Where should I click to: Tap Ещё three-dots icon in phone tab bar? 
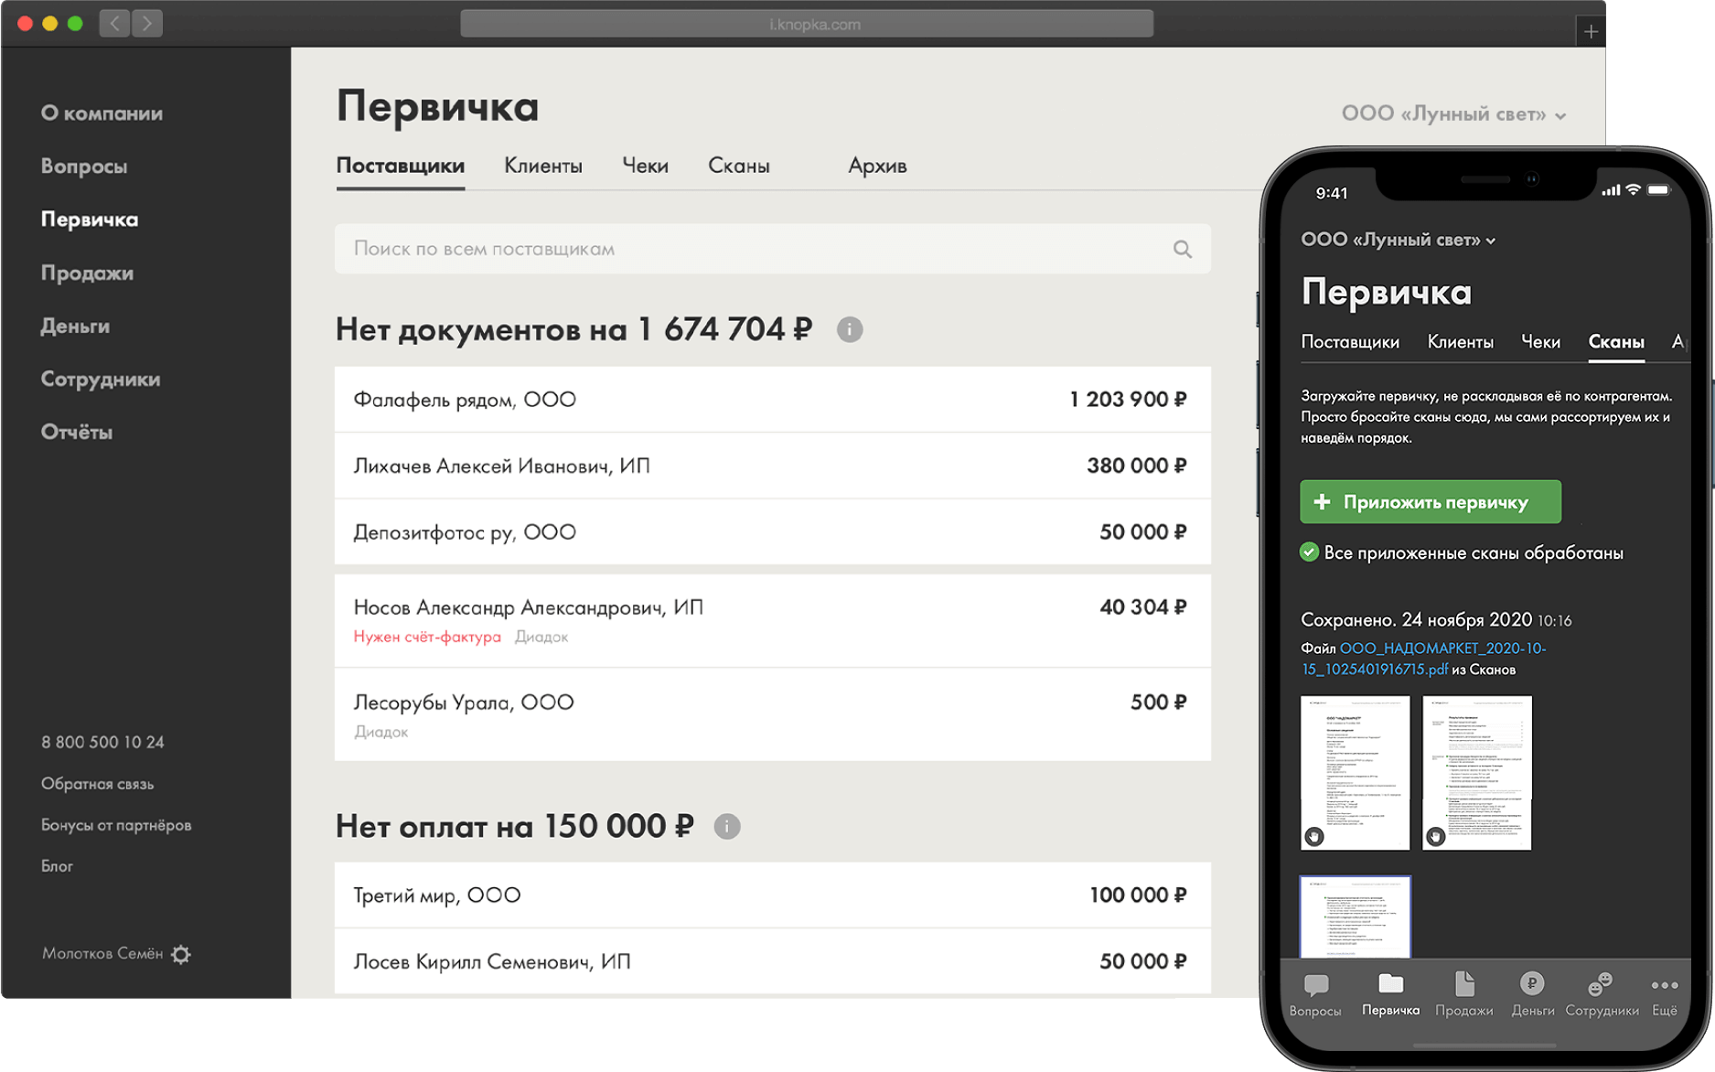pos(1665,985)
